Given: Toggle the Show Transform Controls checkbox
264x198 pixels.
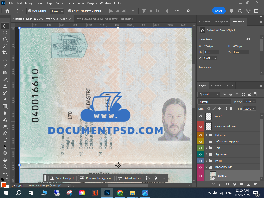Looking at the screenshot, I should coord(70,11).
